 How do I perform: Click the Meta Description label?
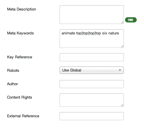point(22,9)
